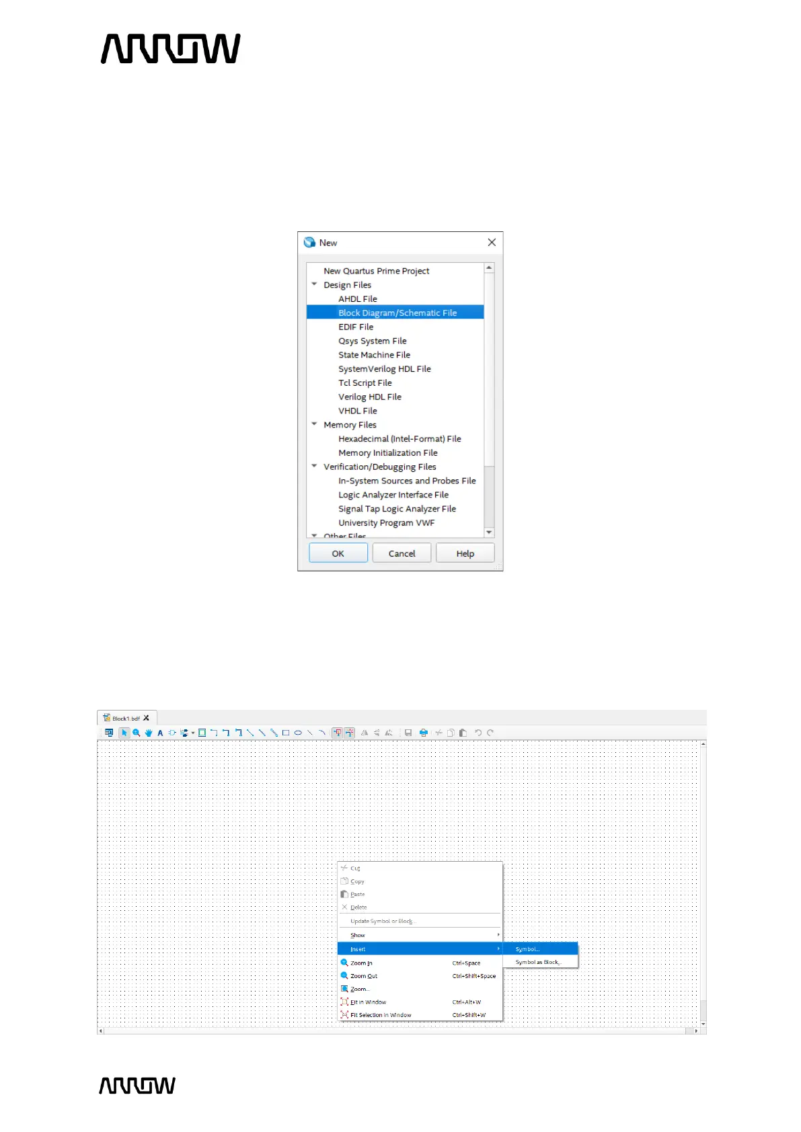Click the Detach Window toolbar icon
This screenshot has height=1132, width=801.
(109, 733)
